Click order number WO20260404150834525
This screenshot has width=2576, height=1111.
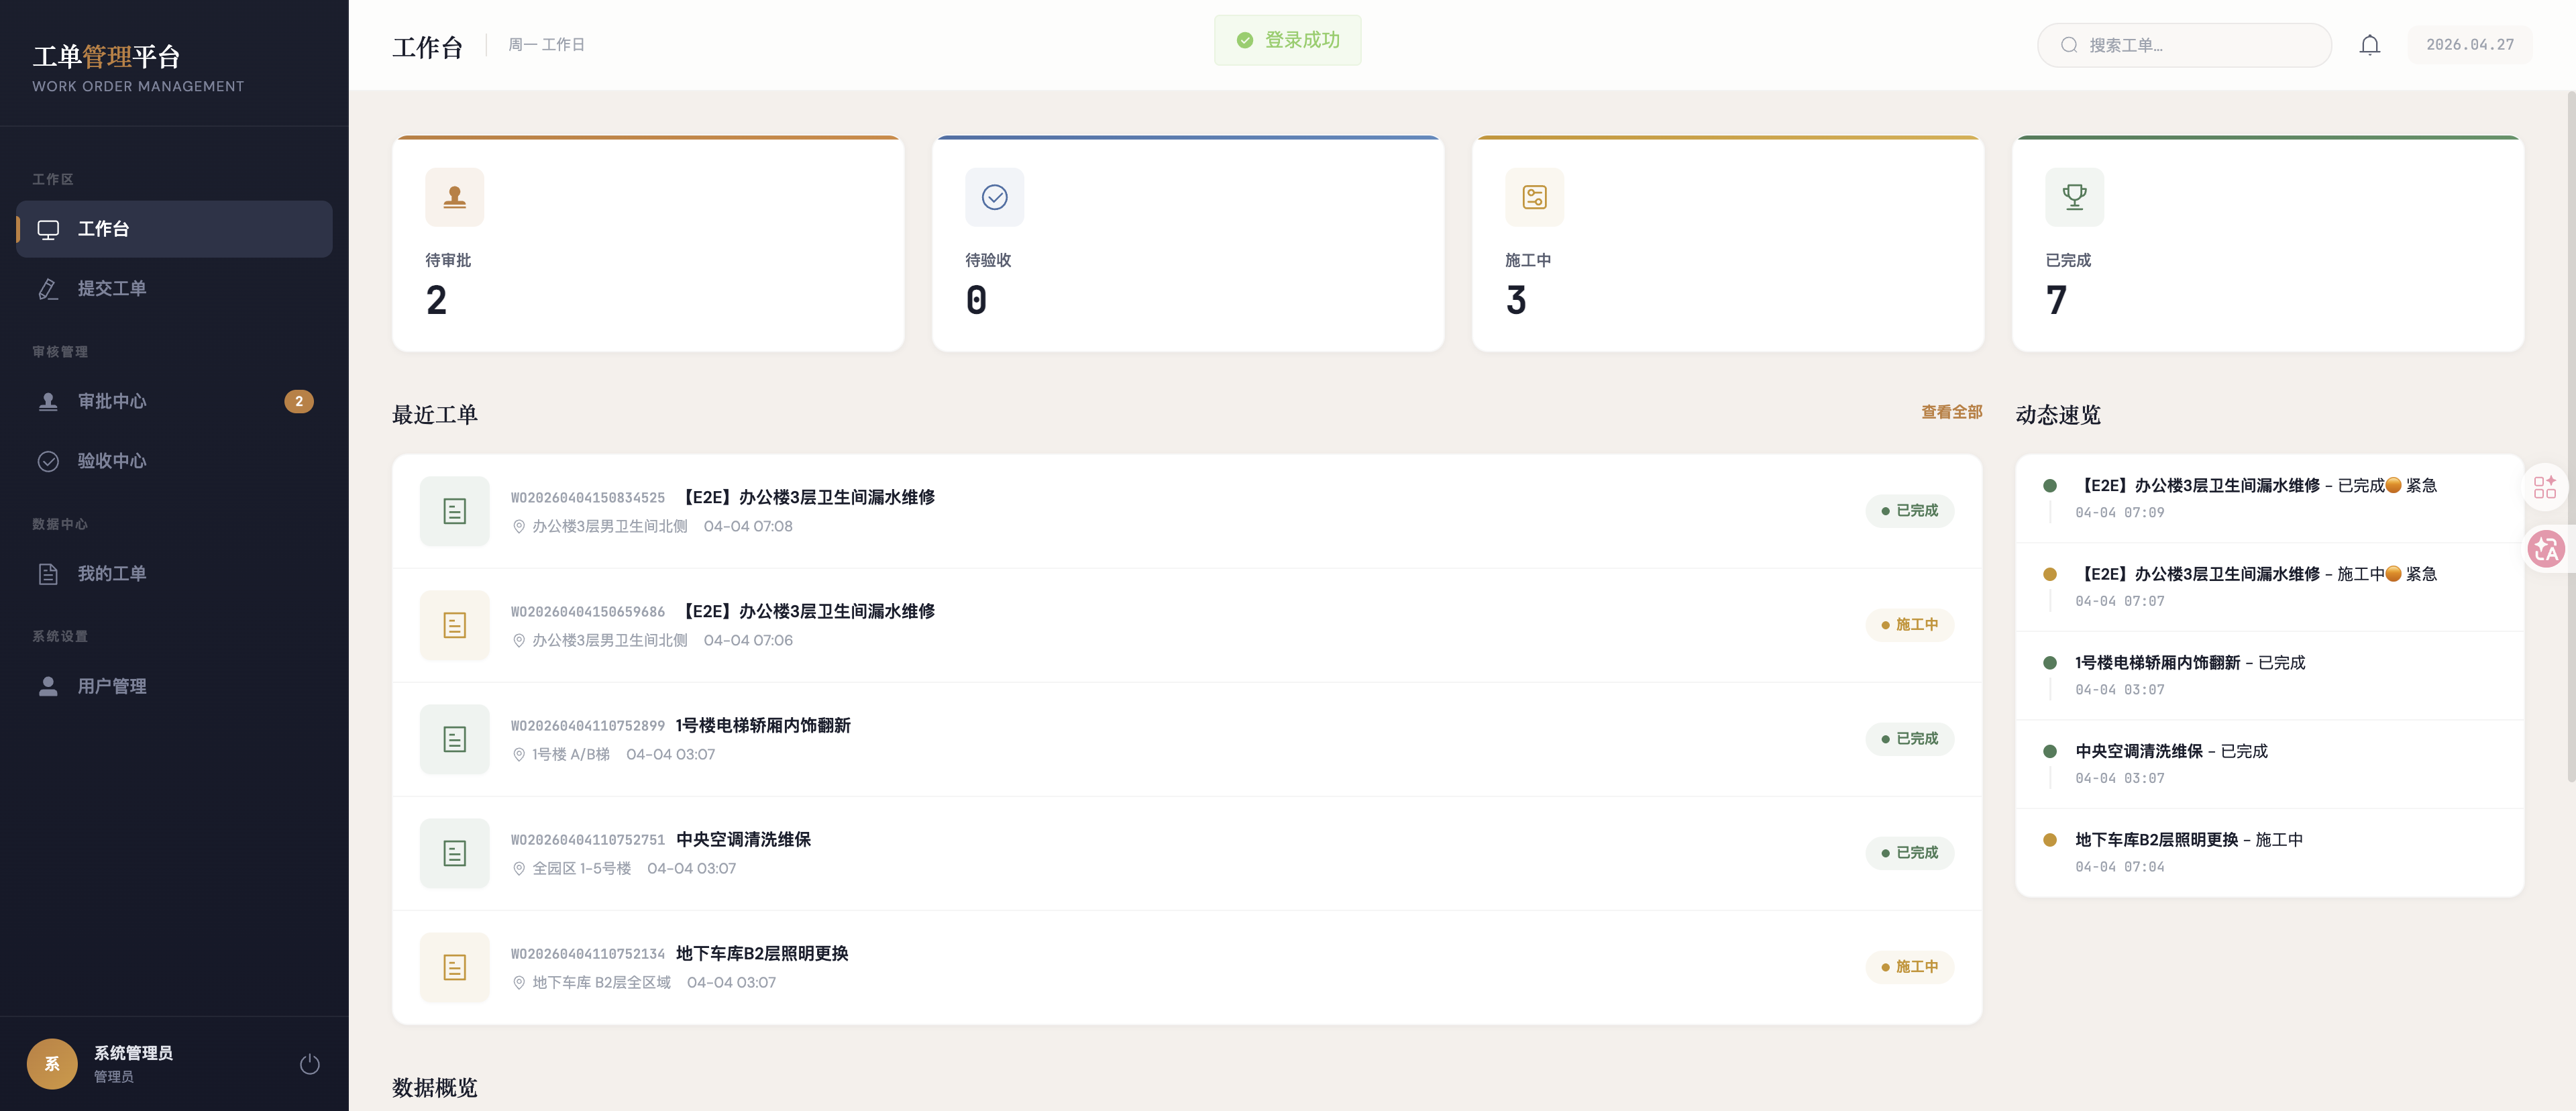(x=588, y=498)
